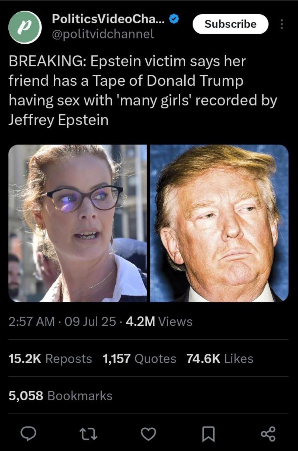
Task: Click the PoliticsVideoChannel profile avatar
Action: (x=25, y=27)
